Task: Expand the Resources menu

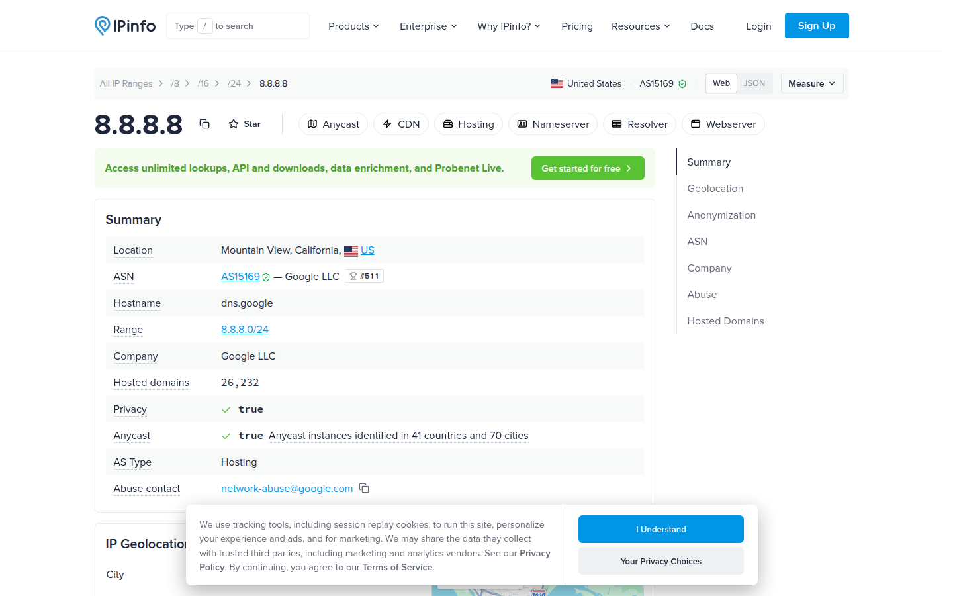Action: pos(641,26)
